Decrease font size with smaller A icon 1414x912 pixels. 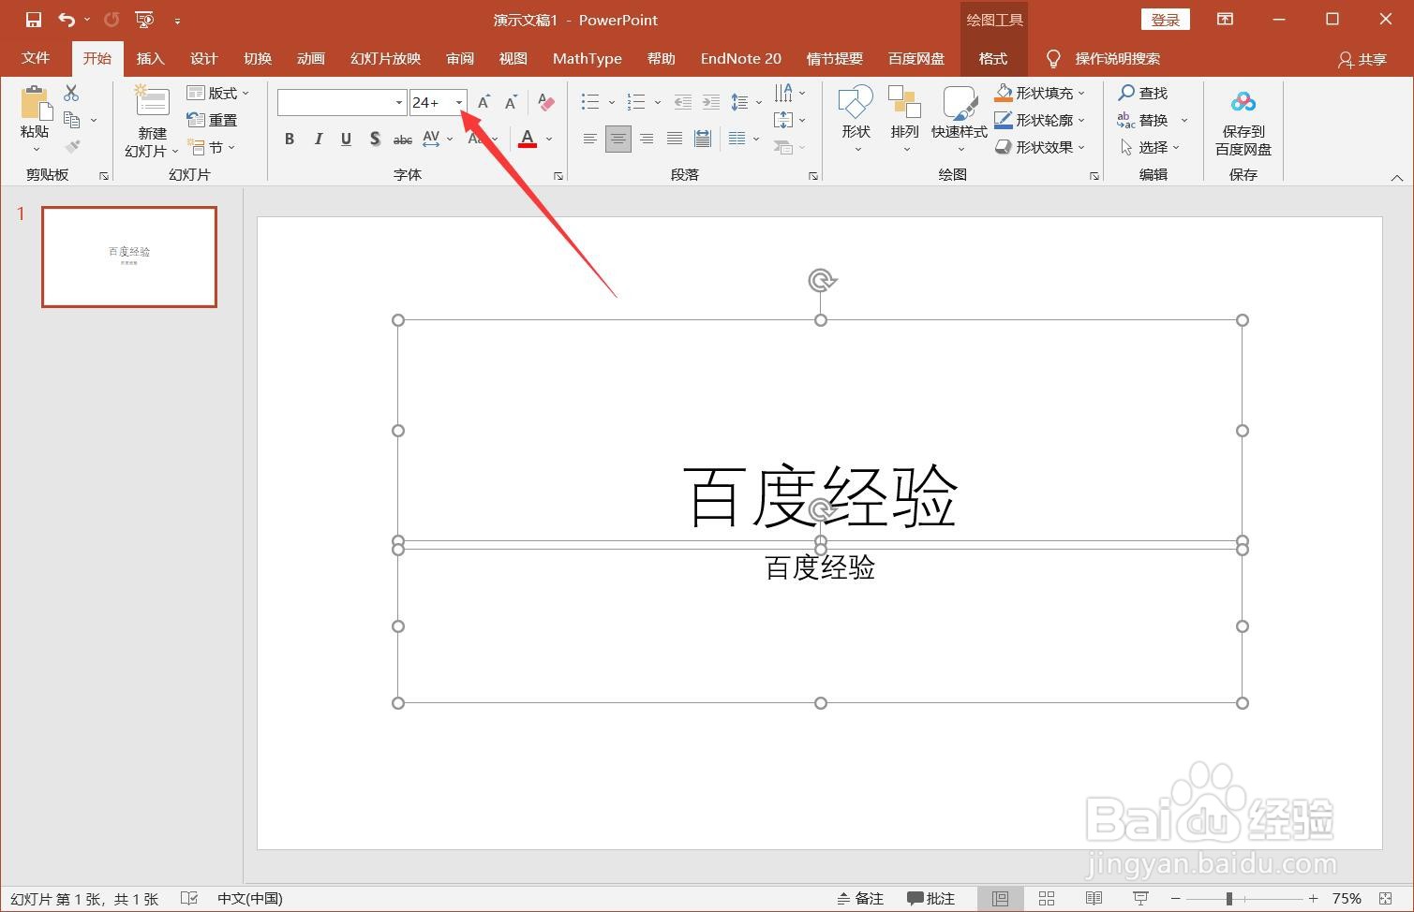tap(511, 102)
